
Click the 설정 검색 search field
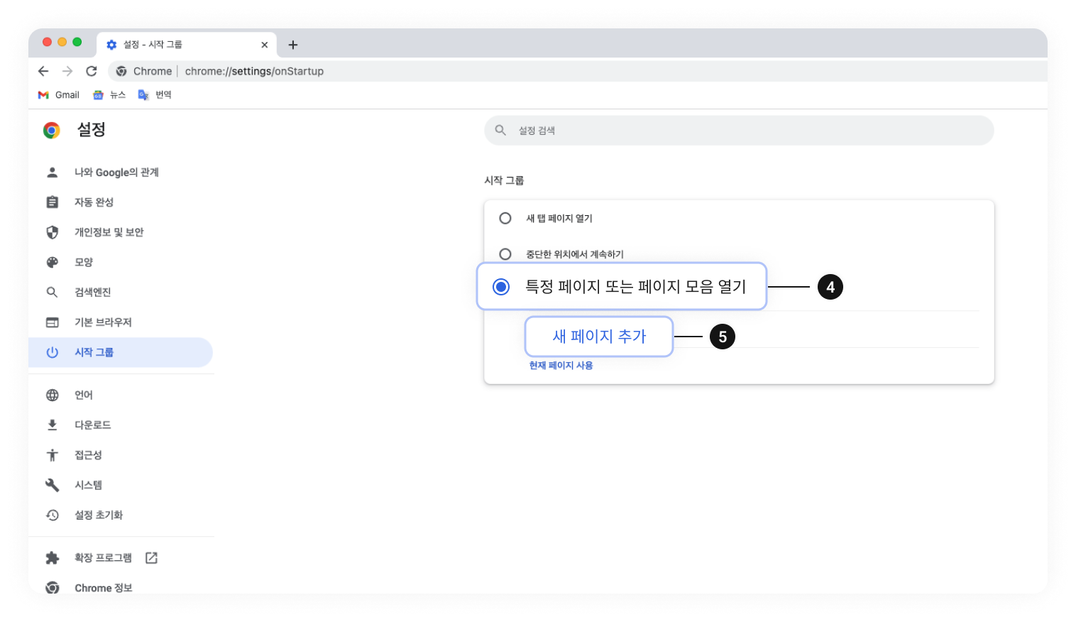point(738,130)
